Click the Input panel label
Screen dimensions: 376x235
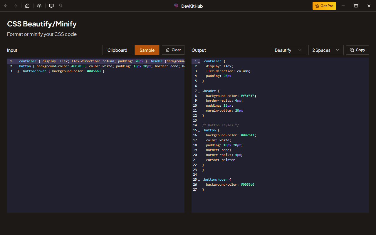pyautogui.click(x=12, y=50)
